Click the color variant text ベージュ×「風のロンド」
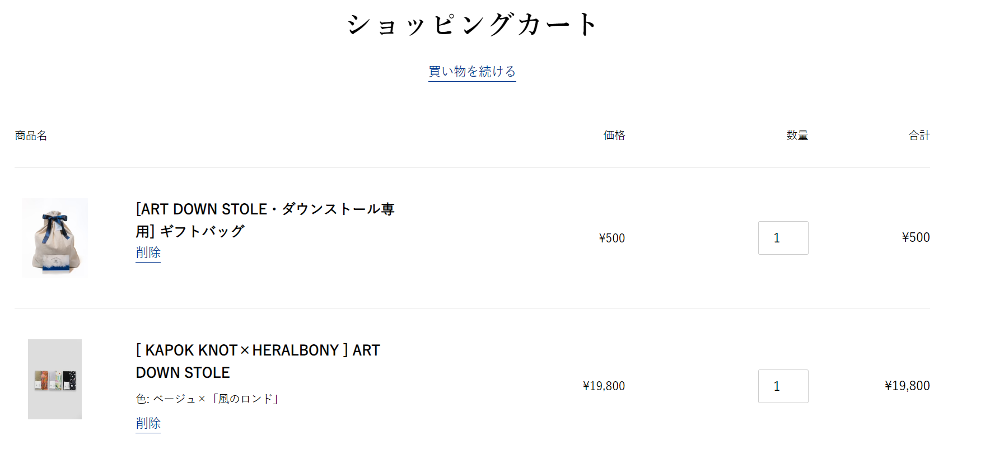This screenshot has height=449, width=990. click(216, 399)
